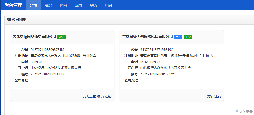Screen dimensions: 254x115
Task: Click 账号 label in 青岛易软天创 card
Action: click(x=134, y=74)
